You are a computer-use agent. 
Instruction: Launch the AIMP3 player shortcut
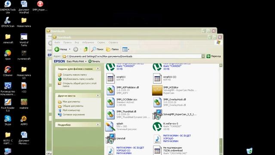[x=24, y=120]
